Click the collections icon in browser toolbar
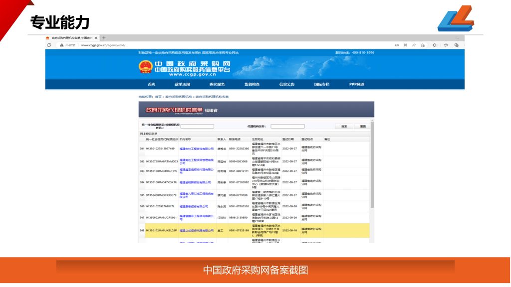 coord(456,45)
